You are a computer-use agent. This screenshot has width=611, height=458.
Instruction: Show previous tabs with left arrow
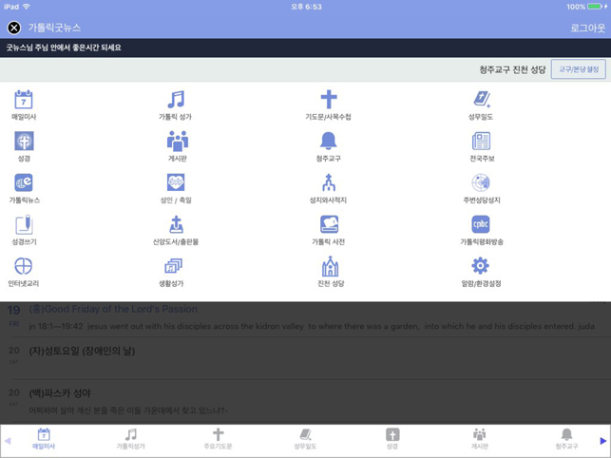(x=8, y=441)
